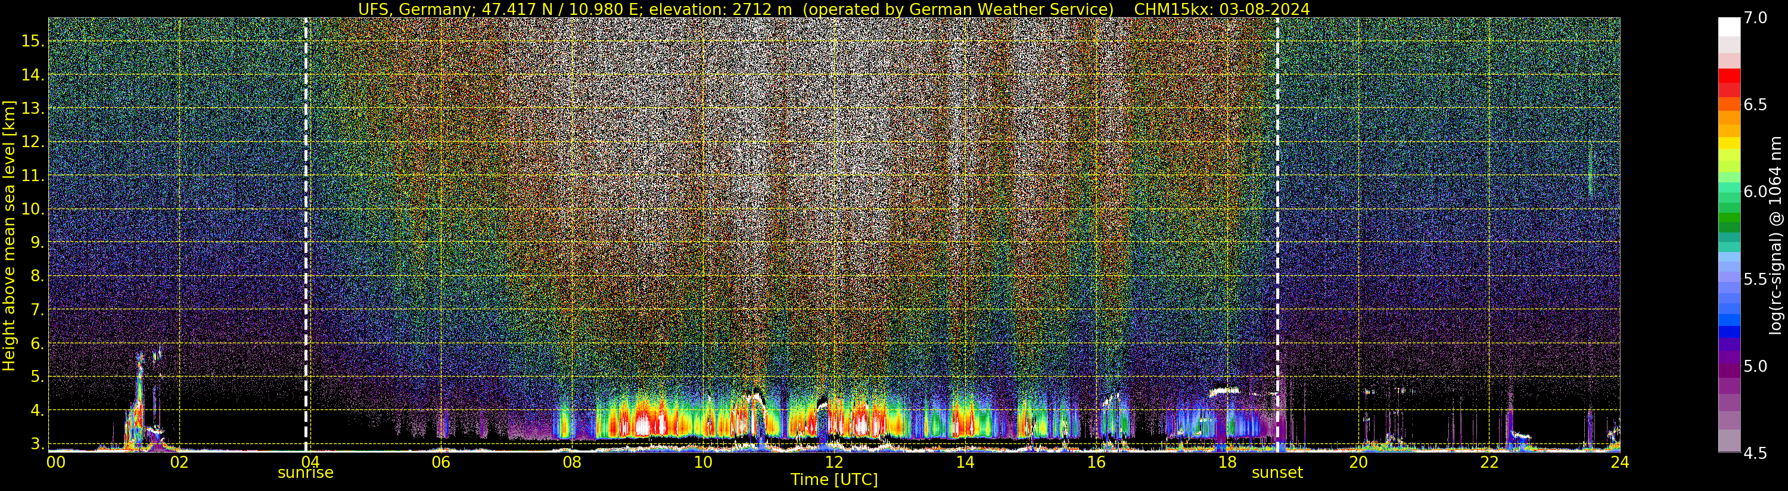The width and height of the screenshot is (1788, 491).
Task: Click the '20' time axis tick label
Action: click(1358, 462)
